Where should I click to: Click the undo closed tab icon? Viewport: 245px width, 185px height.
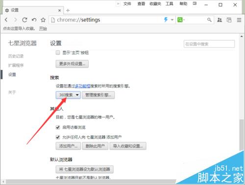pyautogui.click(x=34, y=20)
